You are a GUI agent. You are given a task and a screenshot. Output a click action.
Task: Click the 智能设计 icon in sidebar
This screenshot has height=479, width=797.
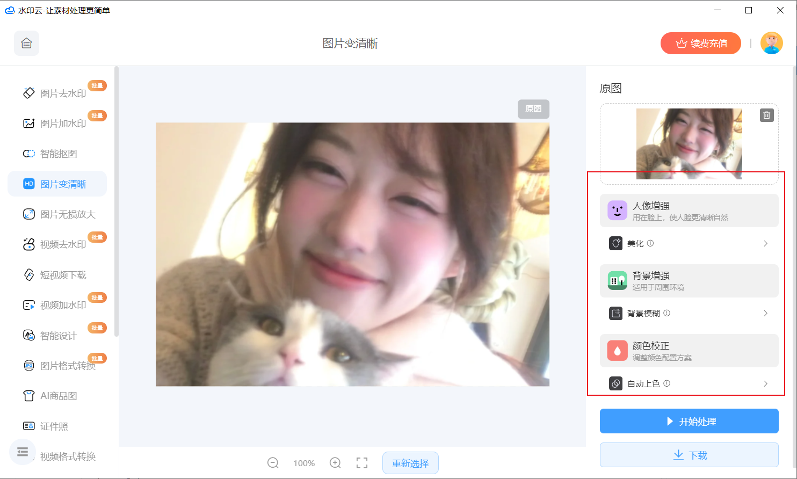coord(29,335)
